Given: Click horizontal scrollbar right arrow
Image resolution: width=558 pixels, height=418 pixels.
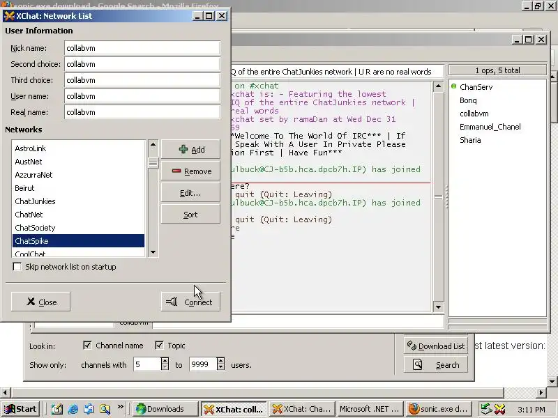Looking at the screenshot, I should tap(541, 393).
